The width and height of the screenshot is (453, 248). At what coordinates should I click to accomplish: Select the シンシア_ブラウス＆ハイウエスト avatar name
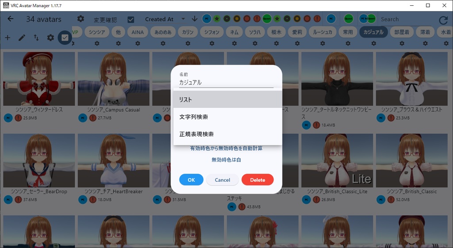point(412,110)
